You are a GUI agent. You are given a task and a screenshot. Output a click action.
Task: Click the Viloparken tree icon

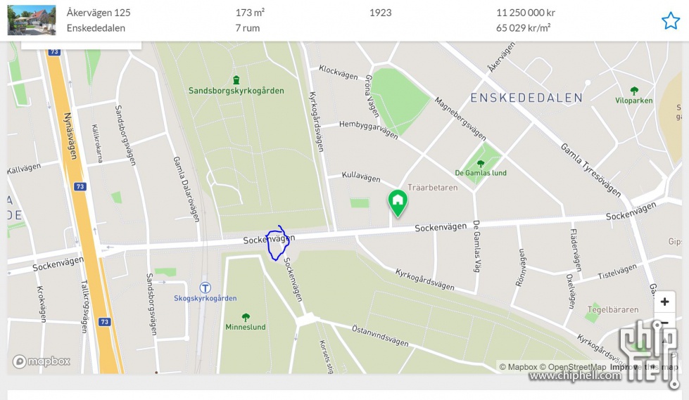coord(634,91)
